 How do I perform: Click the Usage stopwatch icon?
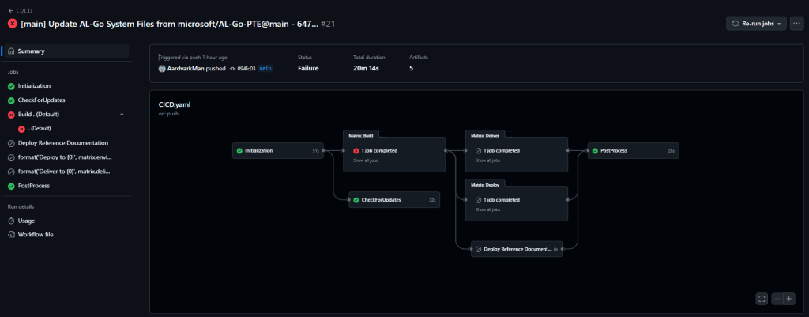click(x=11, y=221)
